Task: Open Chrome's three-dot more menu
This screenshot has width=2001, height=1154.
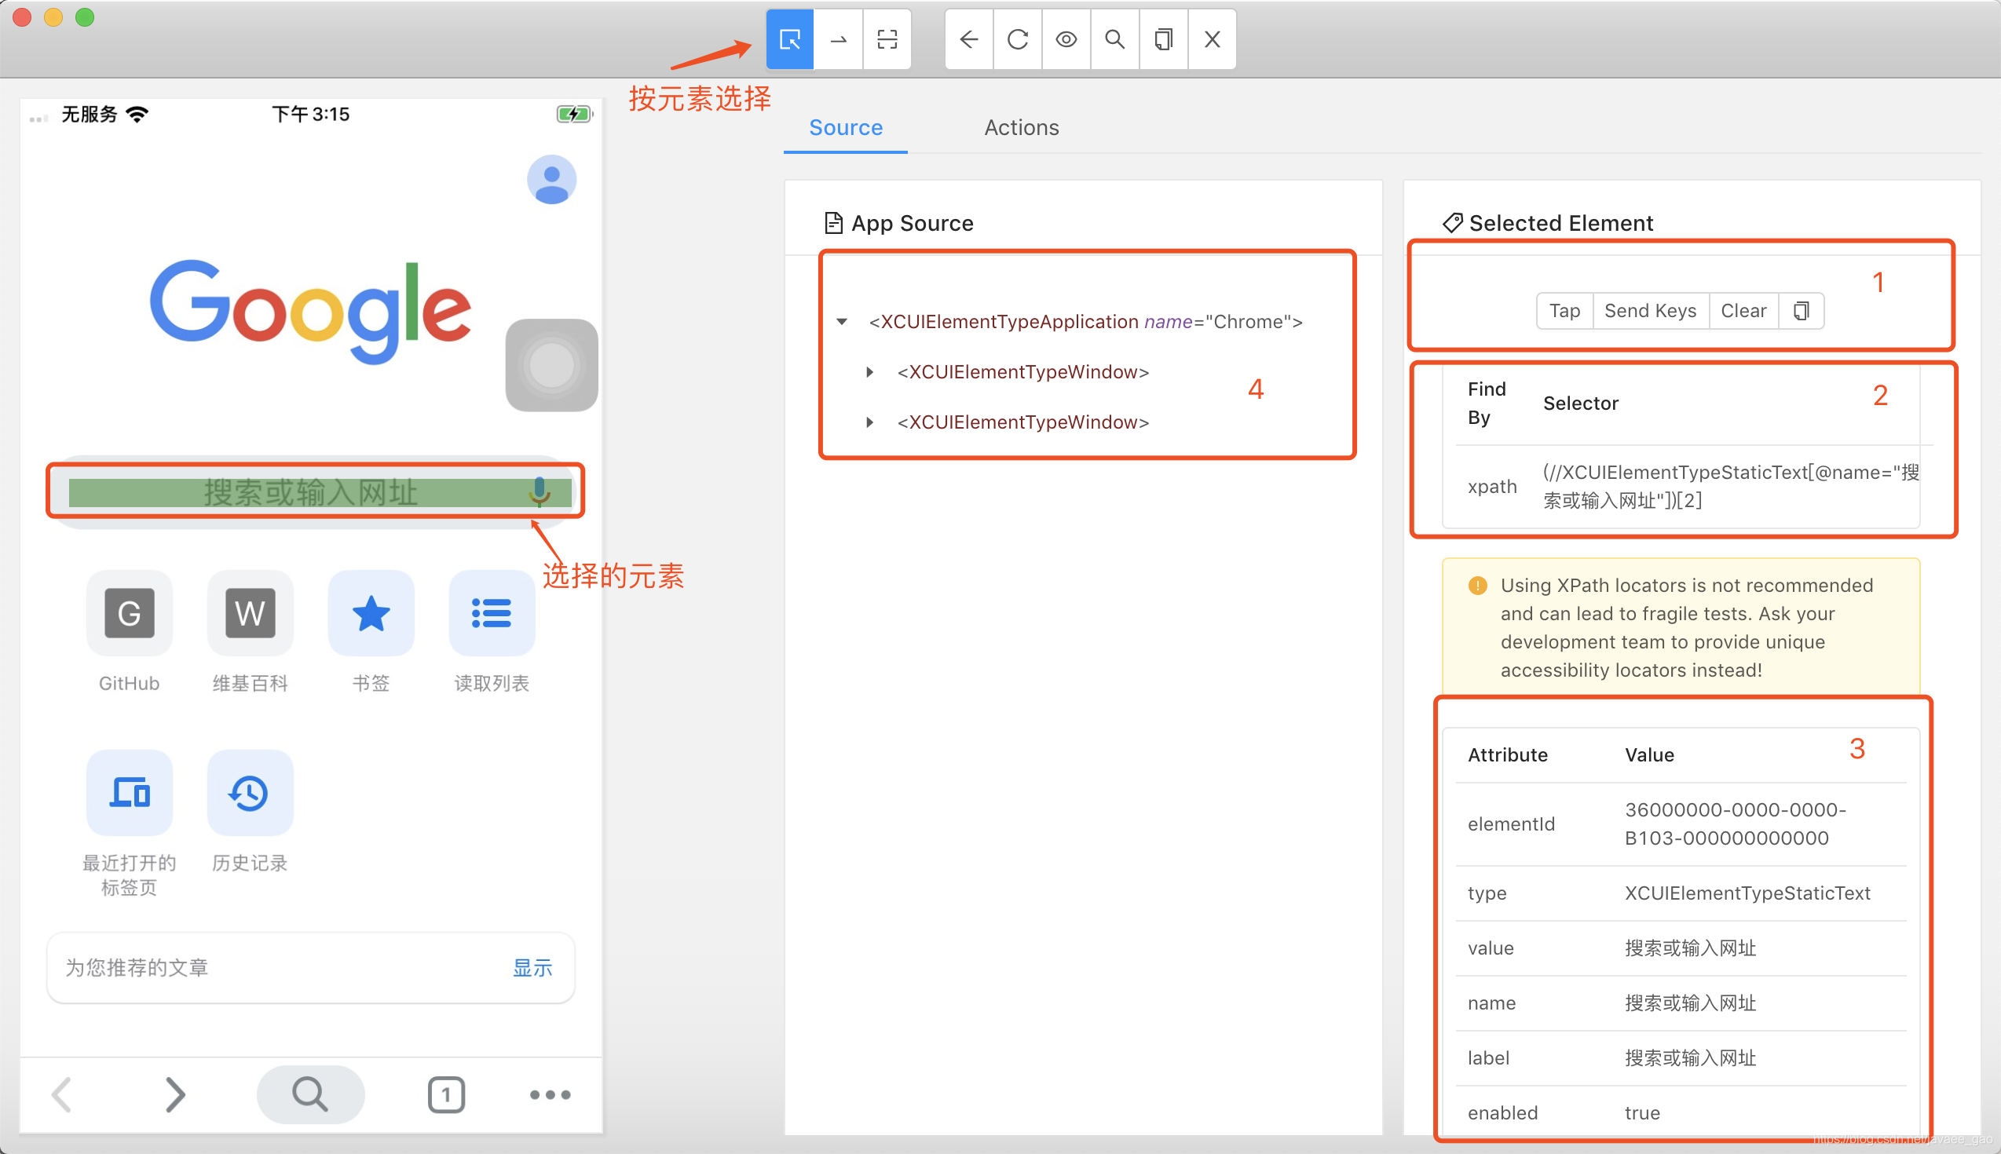Action: click(551, 1094)
